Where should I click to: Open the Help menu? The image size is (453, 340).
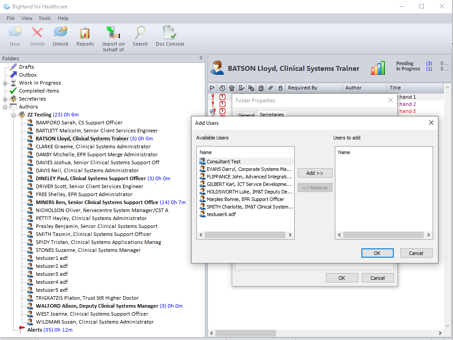pyautogui.click(x=63, y=18)
